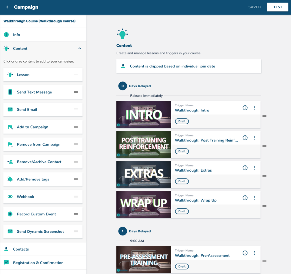Image resolution: width=291 pixels, height=274 pixels.
Task: Show info for Walkthrough: Extras
Action: tap(245, 168)
